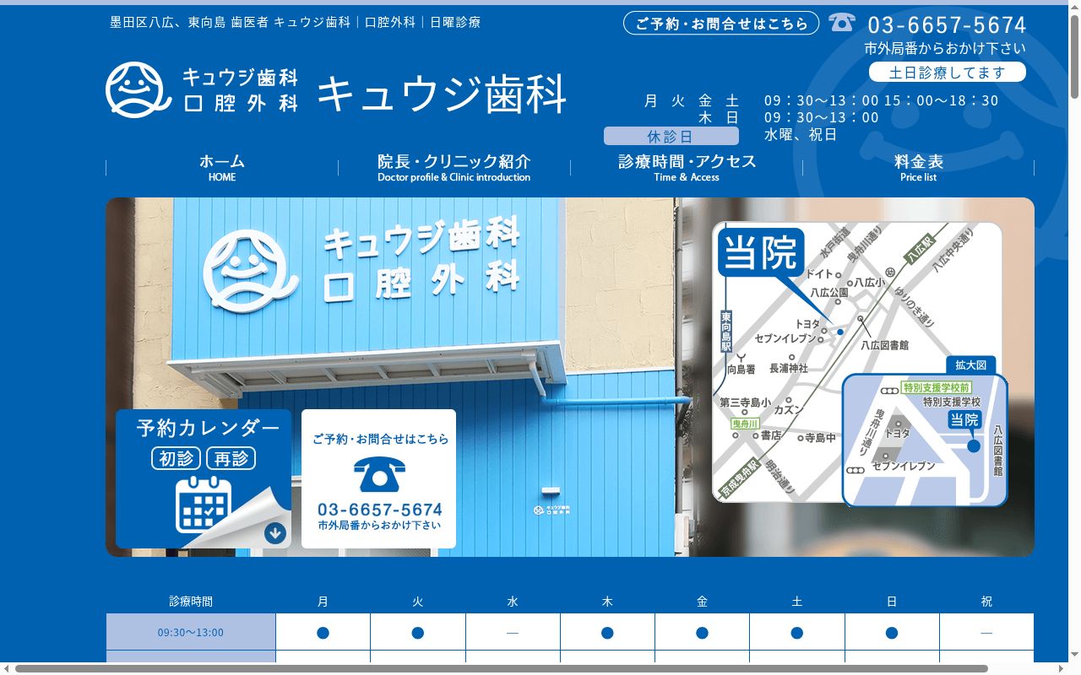
Task: Click the 祝 column header in timetable
Action: [x=986, y=602]
